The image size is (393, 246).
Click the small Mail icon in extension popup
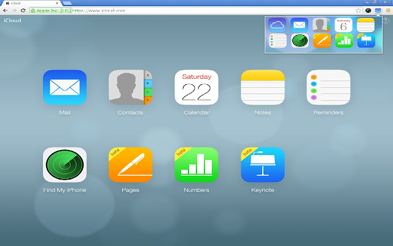299,25
